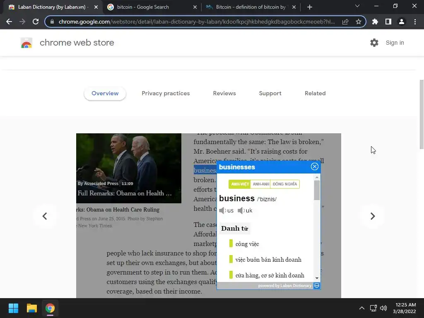Screen dimensions: 424x318
Task: Open volume control in system tray
Action: 383,308
